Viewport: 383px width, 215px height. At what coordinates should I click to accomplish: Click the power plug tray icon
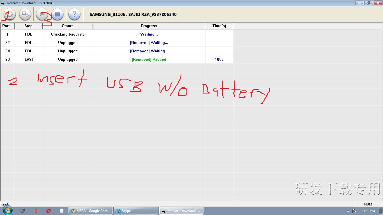(x=354, y=211)
